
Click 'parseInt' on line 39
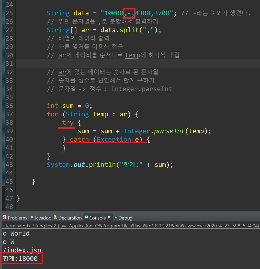[x=169, y=131]
